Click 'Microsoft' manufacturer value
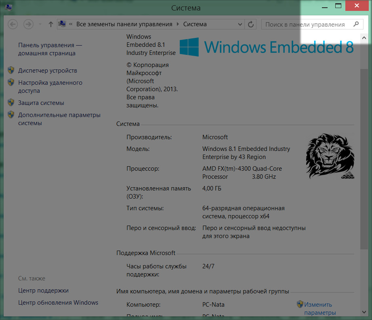This screenshot has width=372, height=320. point(215,137)
